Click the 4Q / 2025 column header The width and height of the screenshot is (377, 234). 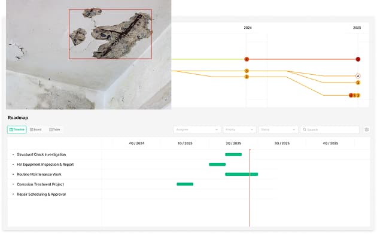click(330, 143)
